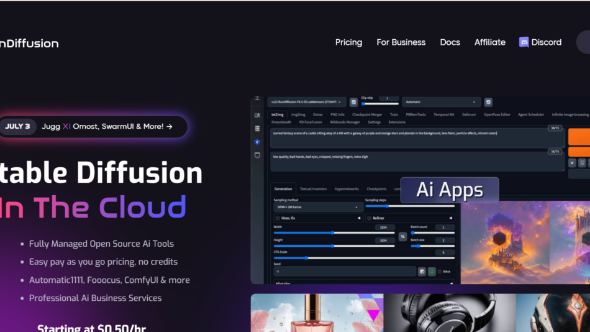Randomize seed with the dice icon
Viewport: 590px width, 332px height.
pyautogui.click(x=422, y=271)
